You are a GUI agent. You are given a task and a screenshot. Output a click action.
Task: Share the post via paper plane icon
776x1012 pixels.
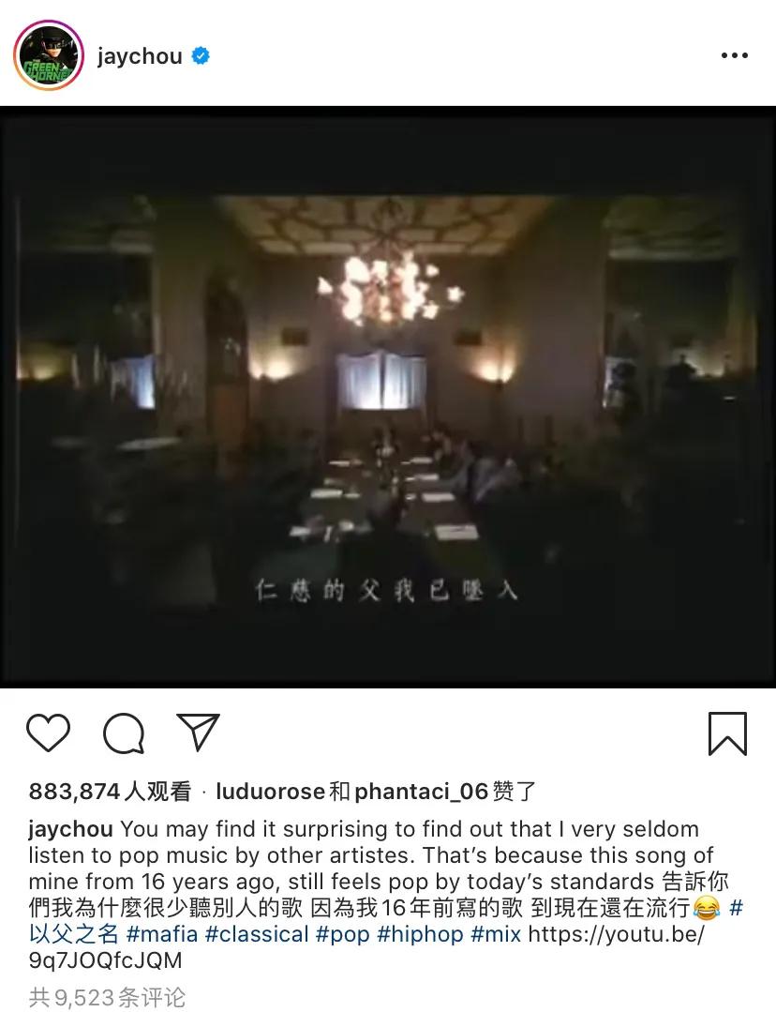point(198,732)
